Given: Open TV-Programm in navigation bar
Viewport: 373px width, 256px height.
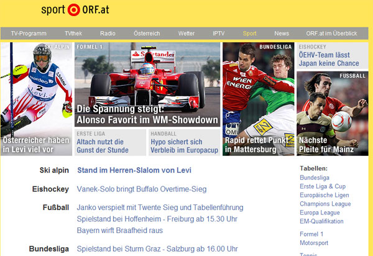Looking at the screenshot, I should coord(29,34).
